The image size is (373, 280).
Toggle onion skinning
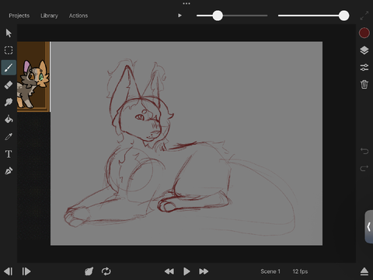89,271
